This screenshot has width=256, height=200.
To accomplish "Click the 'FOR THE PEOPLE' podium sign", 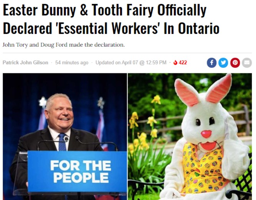I will [77, 172].
